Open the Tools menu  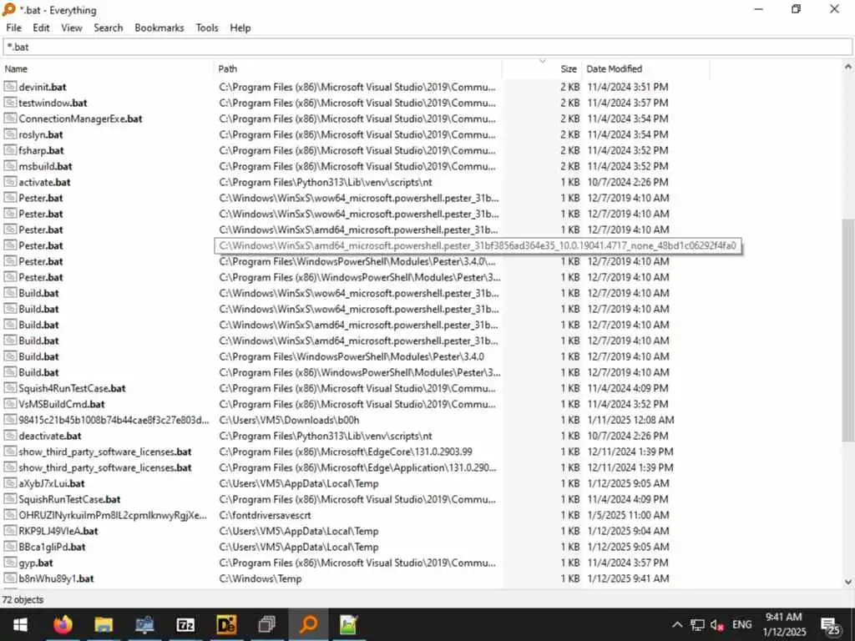pyautogui.click(x=207, y=28)
